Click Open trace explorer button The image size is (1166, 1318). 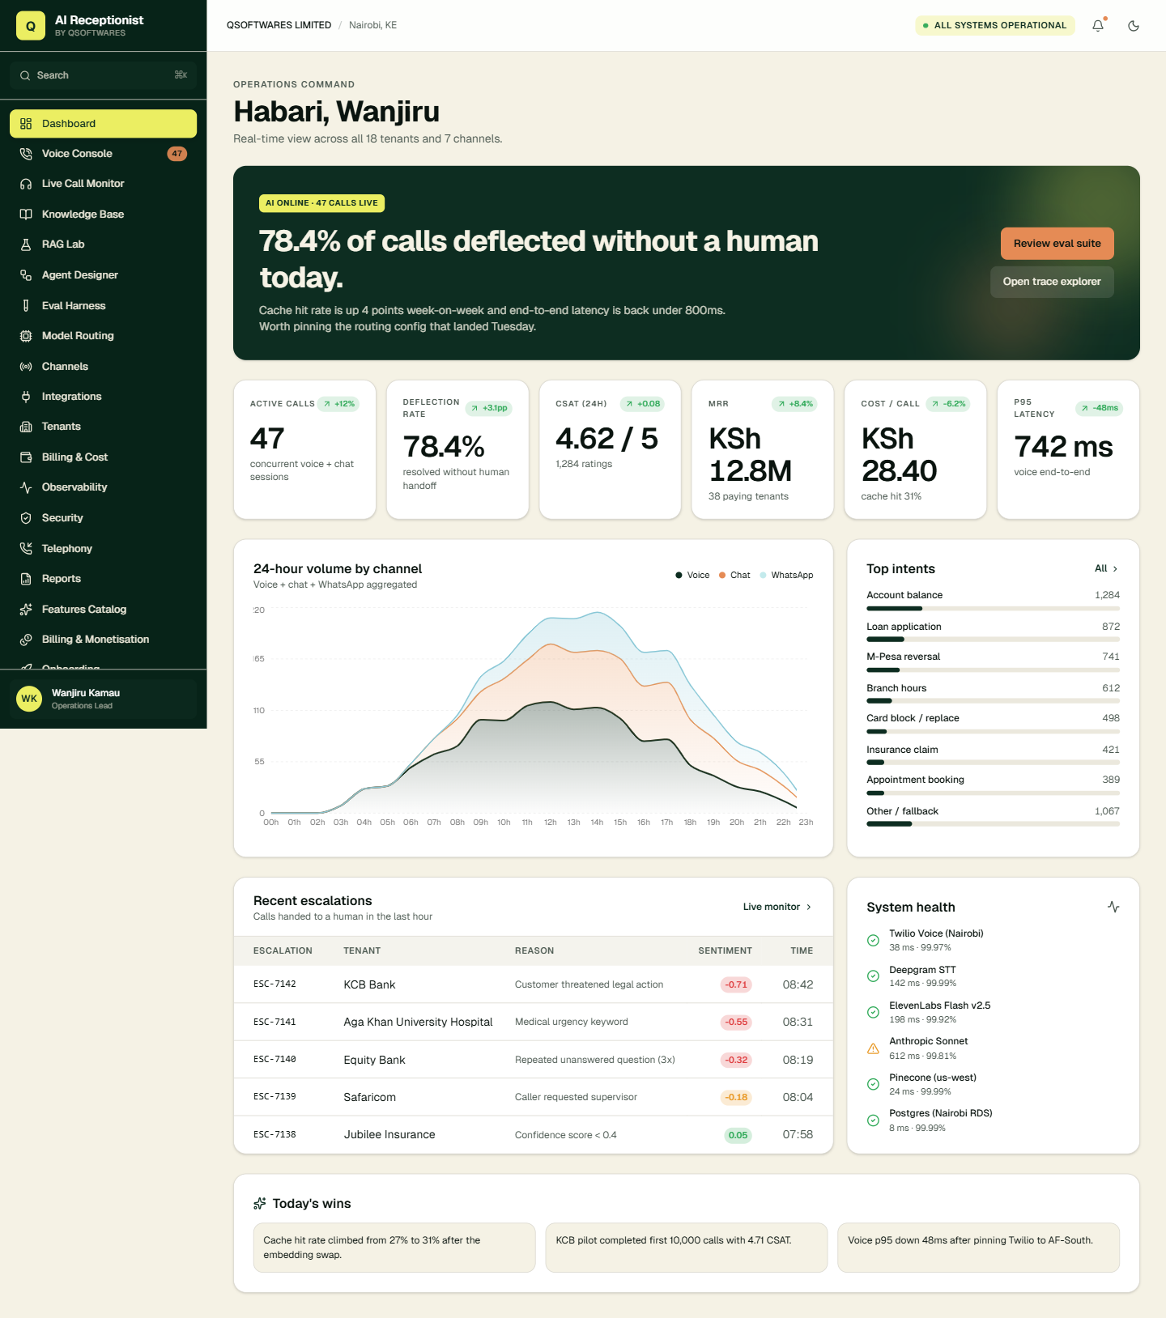(x=1052, y=282)
